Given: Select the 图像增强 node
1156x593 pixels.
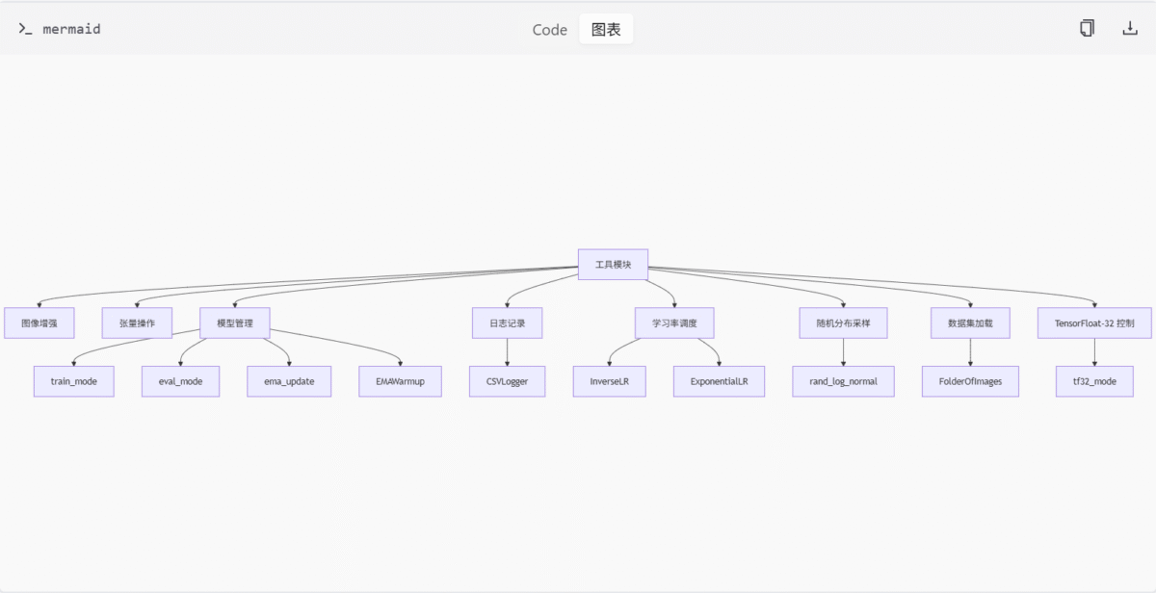Looking at the screenshot, I should coord(39,323).
